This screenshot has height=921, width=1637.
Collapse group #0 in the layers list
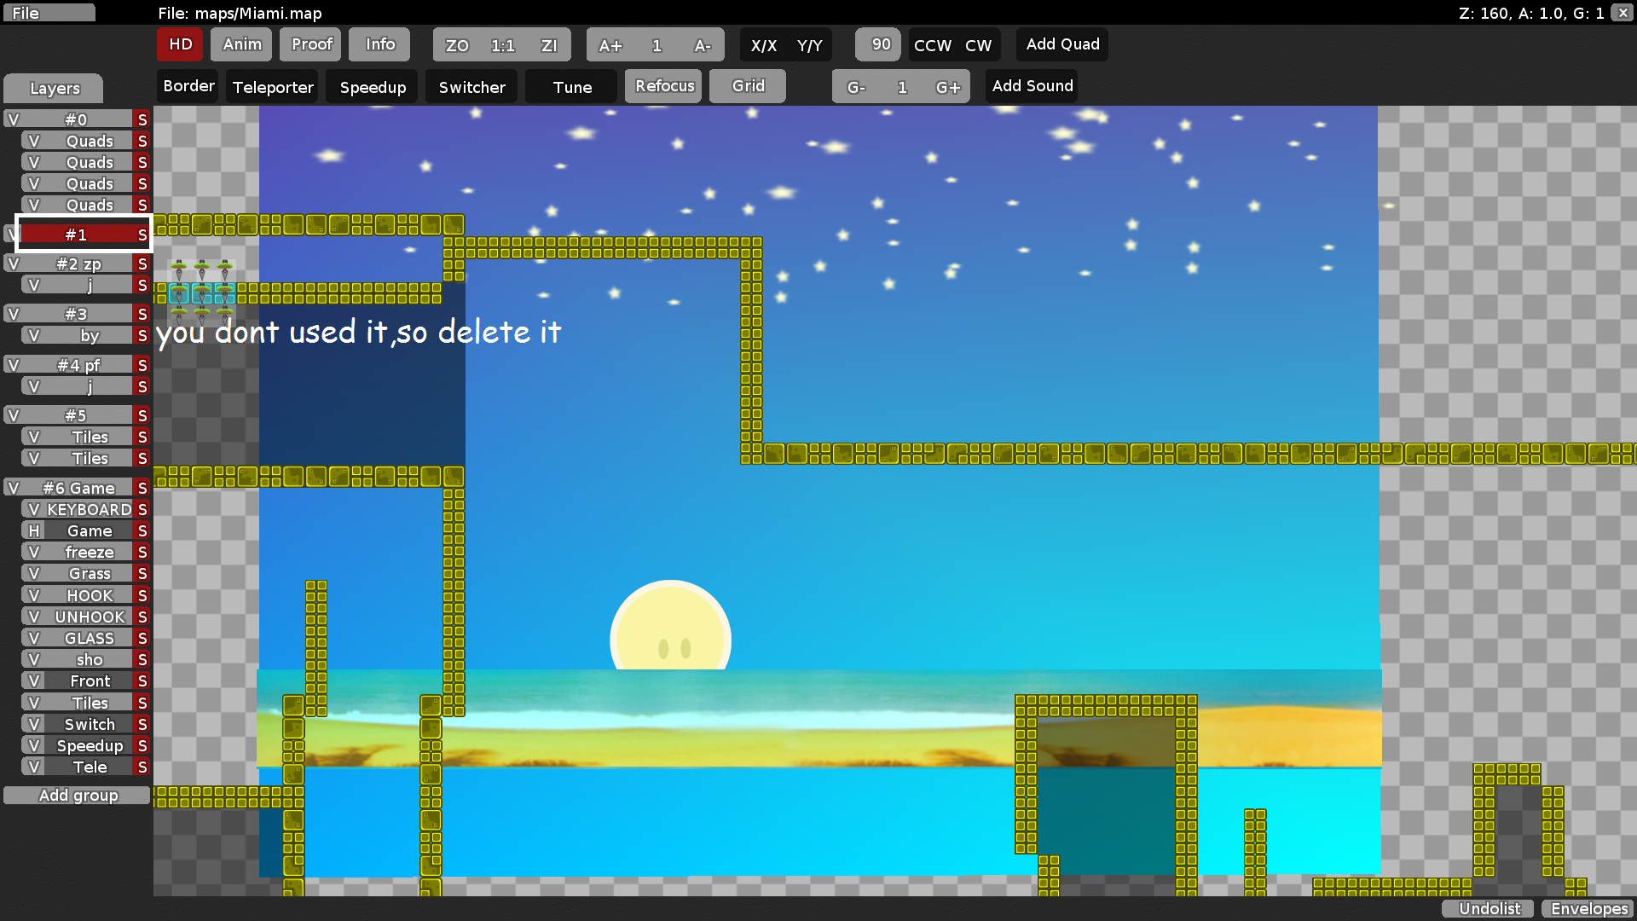point(76,119)
